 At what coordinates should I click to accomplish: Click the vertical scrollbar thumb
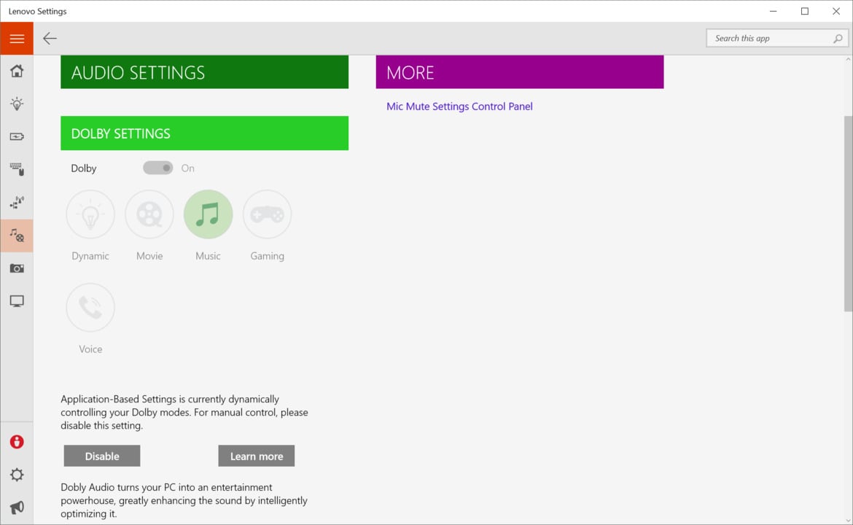pos(848,214)
